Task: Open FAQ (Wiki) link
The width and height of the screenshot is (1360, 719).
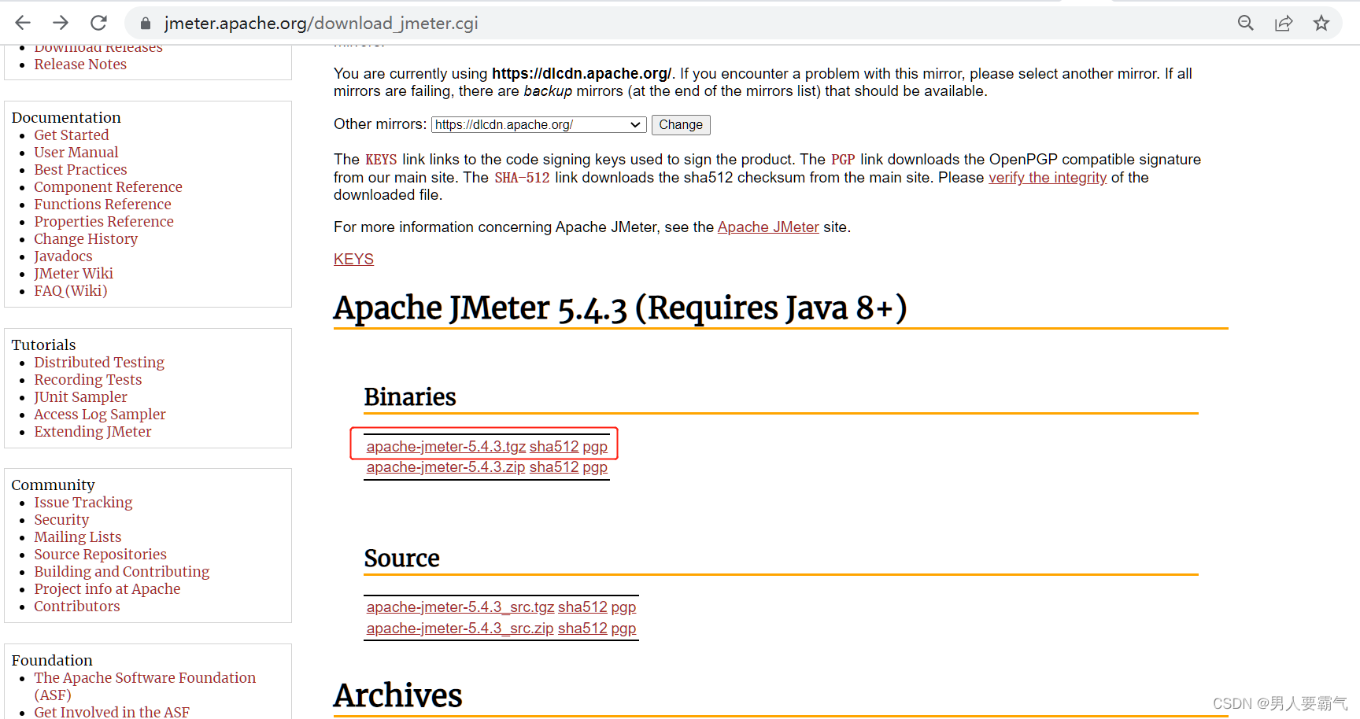Action: pyautogui.click(x=71, y=291)
